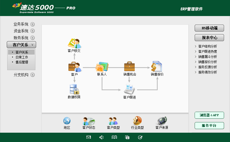Image resolution: width=230 pixels, height=142 pixels.
Task: Open the 客户结构分析 report link
Action: coord(207,47)
